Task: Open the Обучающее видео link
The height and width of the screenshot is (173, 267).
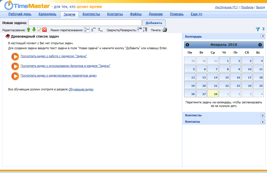Action: pyautogui.click(x=81, y=90)
